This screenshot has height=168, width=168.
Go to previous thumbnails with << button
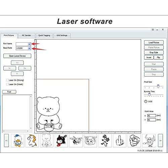coord(6,140)
